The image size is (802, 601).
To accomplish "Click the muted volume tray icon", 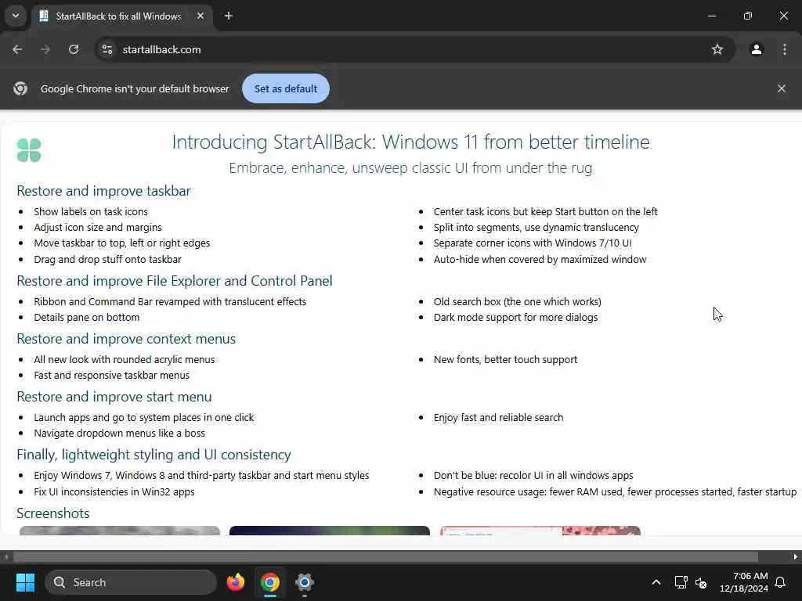I will tap(701, 582).
